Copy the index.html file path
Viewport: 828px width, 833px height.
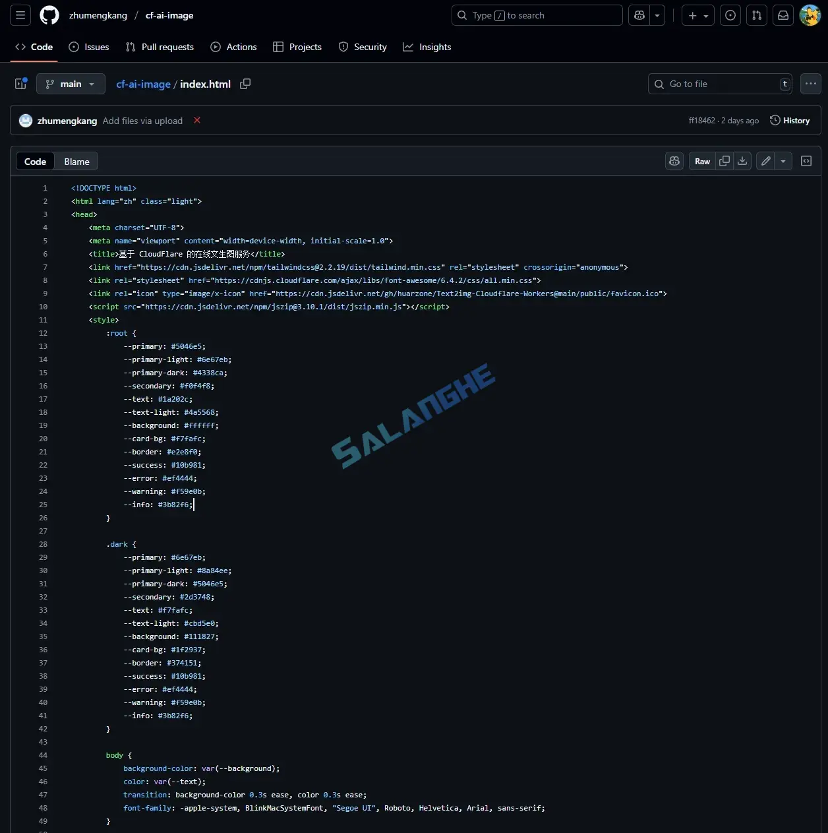(x=245, y=84)
